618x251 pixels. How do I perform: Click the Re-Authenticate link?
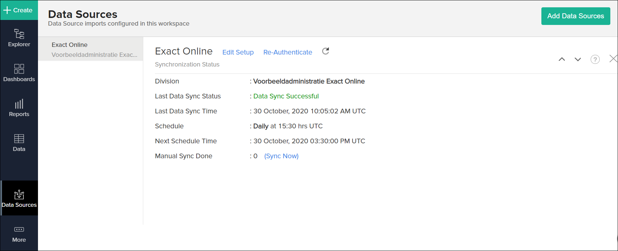click(288, 52)
